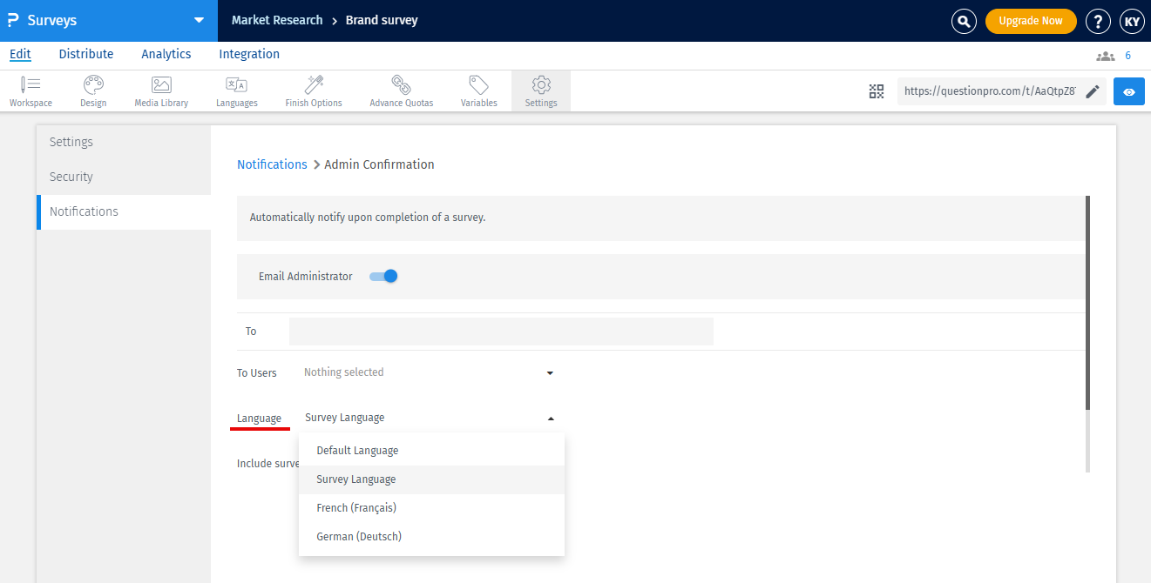The image size is (1151, 583).
Task: Open Settings in the sidebar
Action: [124, 142]
